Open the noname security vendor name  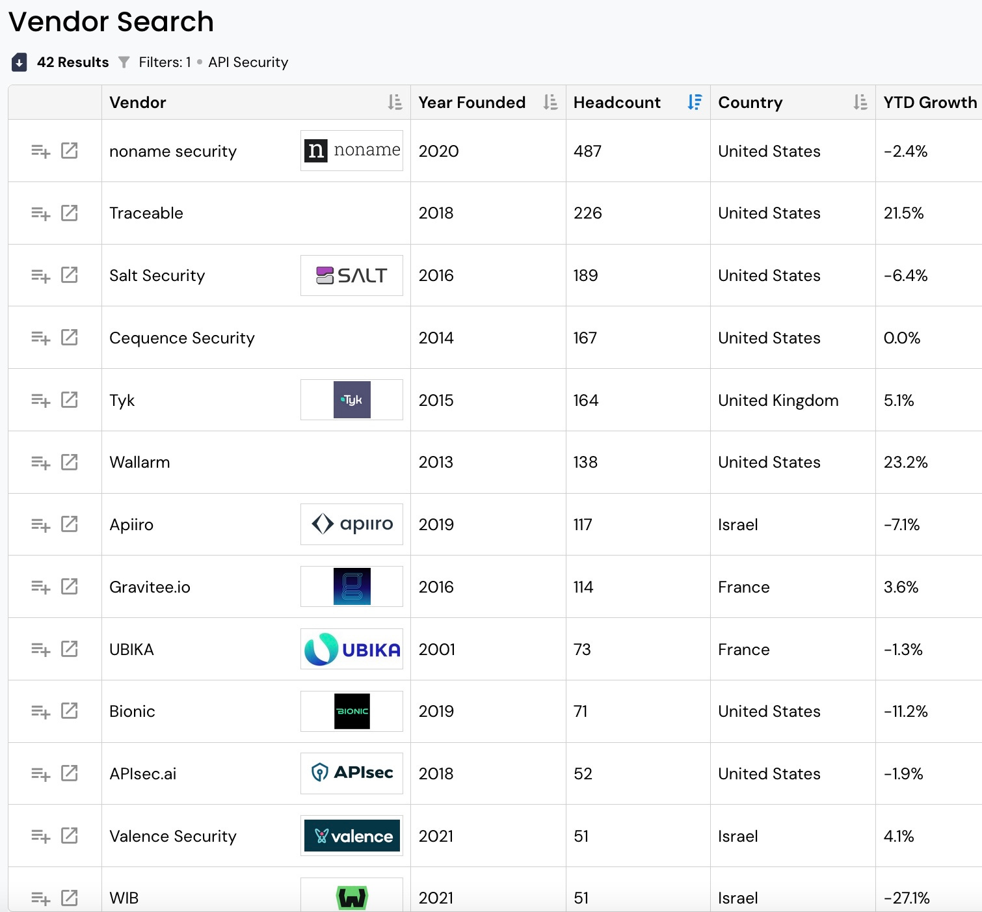tap(173, 152)
